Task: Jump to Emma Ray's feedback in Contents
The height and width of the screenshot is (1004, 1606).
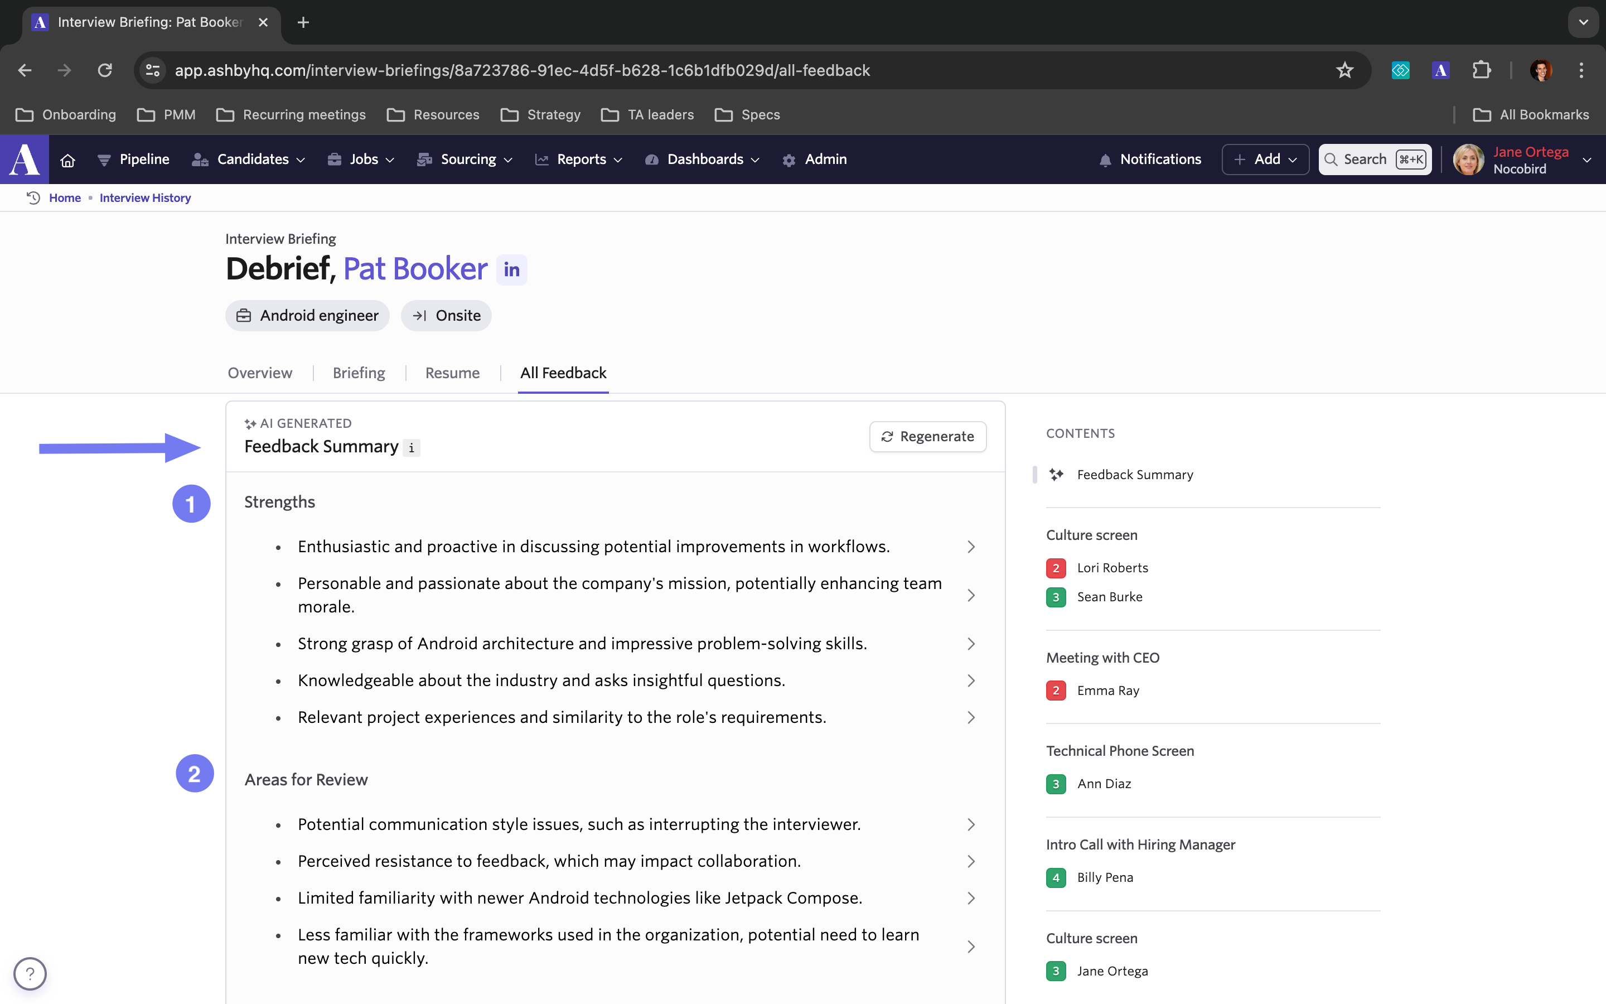Action: coord(1107,691)
